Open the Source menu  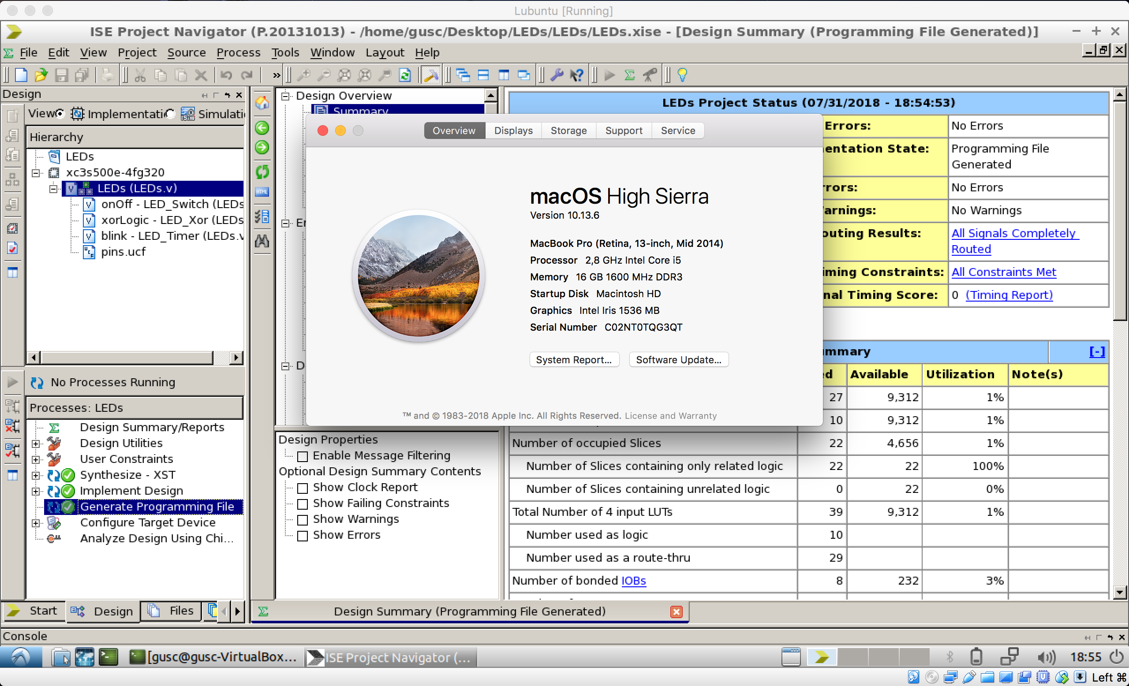coord(187,52)
